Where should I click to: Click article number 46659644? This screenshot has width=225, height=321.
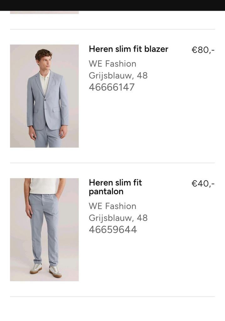tap(113, 229)
